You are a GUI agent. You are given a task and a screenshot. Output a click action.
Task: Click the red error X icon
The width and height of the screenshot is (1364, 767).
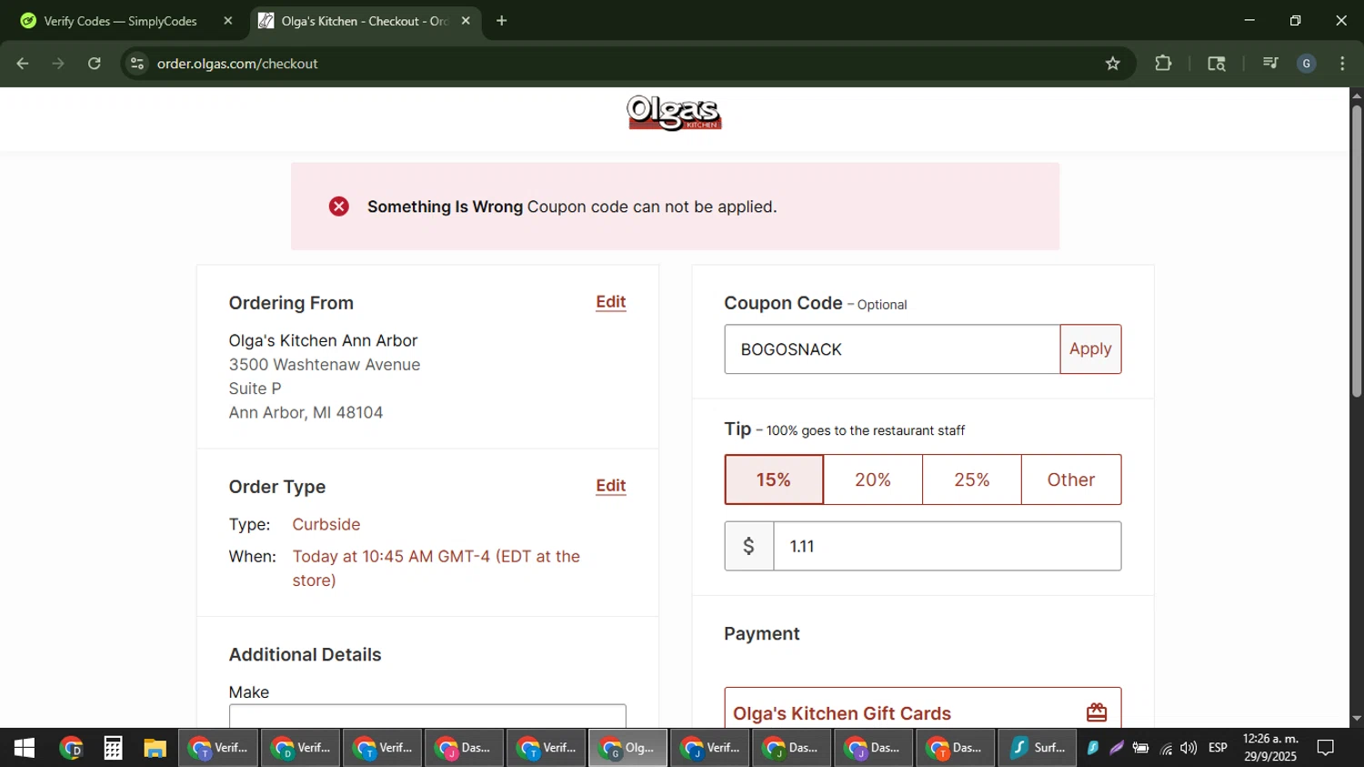tap(339, 207)
